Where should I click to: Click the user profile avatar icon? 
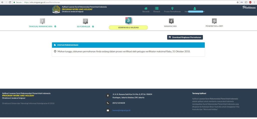[195, 8]
